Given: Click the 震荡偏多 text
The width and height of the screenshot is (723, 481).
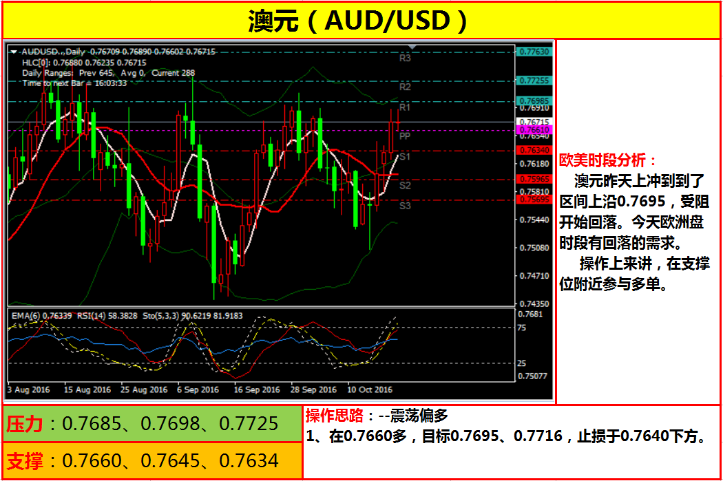Looking at the screenshot, I should [419, 416].
